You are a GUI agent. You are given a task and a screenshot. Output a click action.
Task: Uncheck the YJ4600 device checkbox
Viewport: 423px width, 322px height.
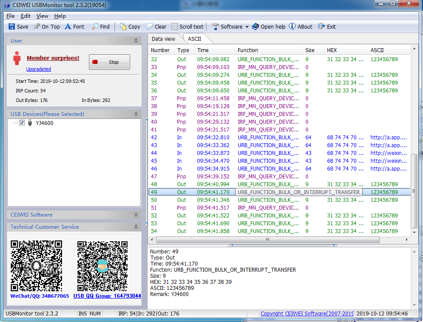22,123
